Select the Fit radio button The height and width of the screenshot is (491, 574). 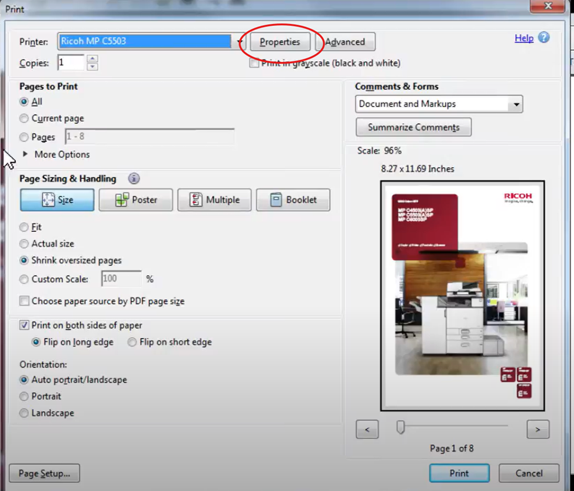tap(24, 227)
